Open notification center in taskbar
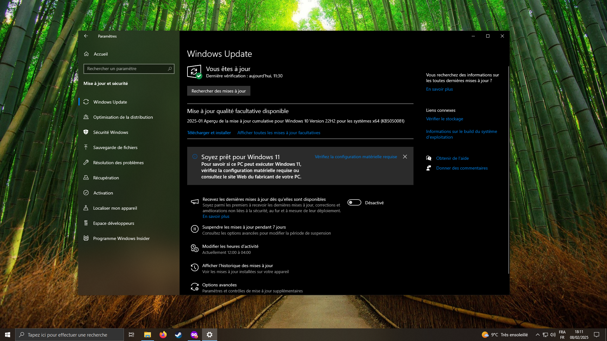 click(597, 335)
